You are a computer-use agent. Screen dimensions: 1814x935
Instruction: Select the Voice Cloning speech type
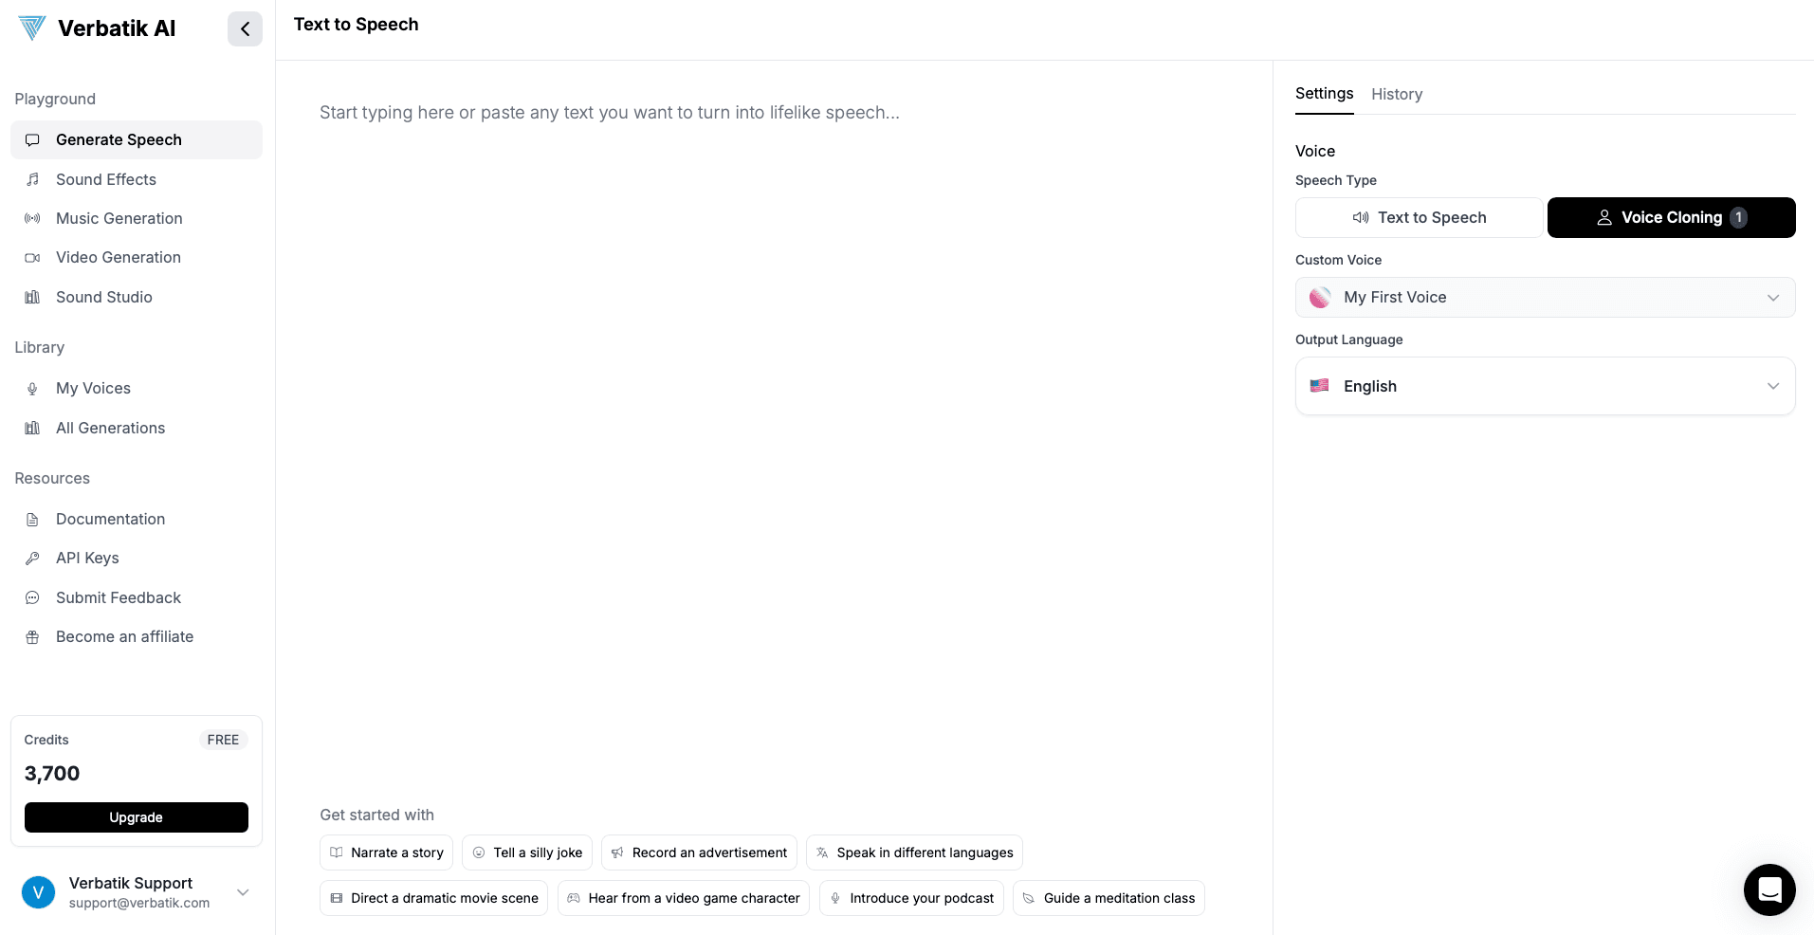point(1671,217)
